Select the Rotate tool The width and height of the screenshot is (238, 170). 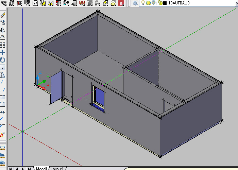coord(3,60)
